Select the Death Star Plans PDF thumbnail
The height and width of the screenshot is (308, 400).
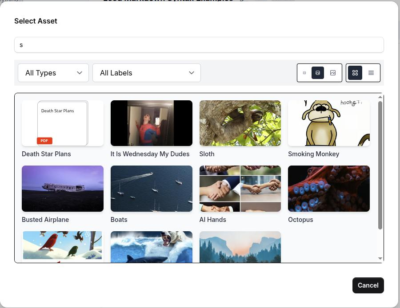coord(63,123)
